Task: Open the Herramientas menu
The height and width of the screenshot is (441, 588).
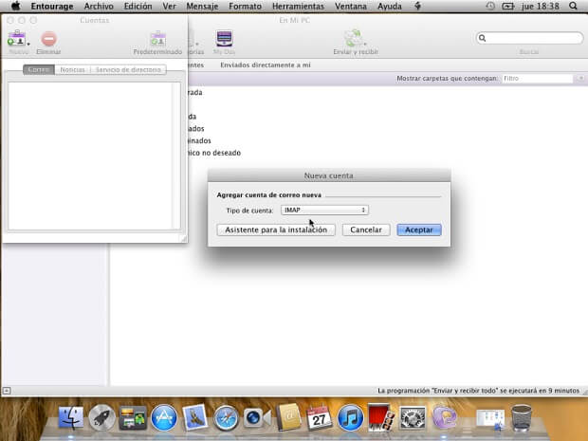Action: pyautogui.click(x=298, y=7)
